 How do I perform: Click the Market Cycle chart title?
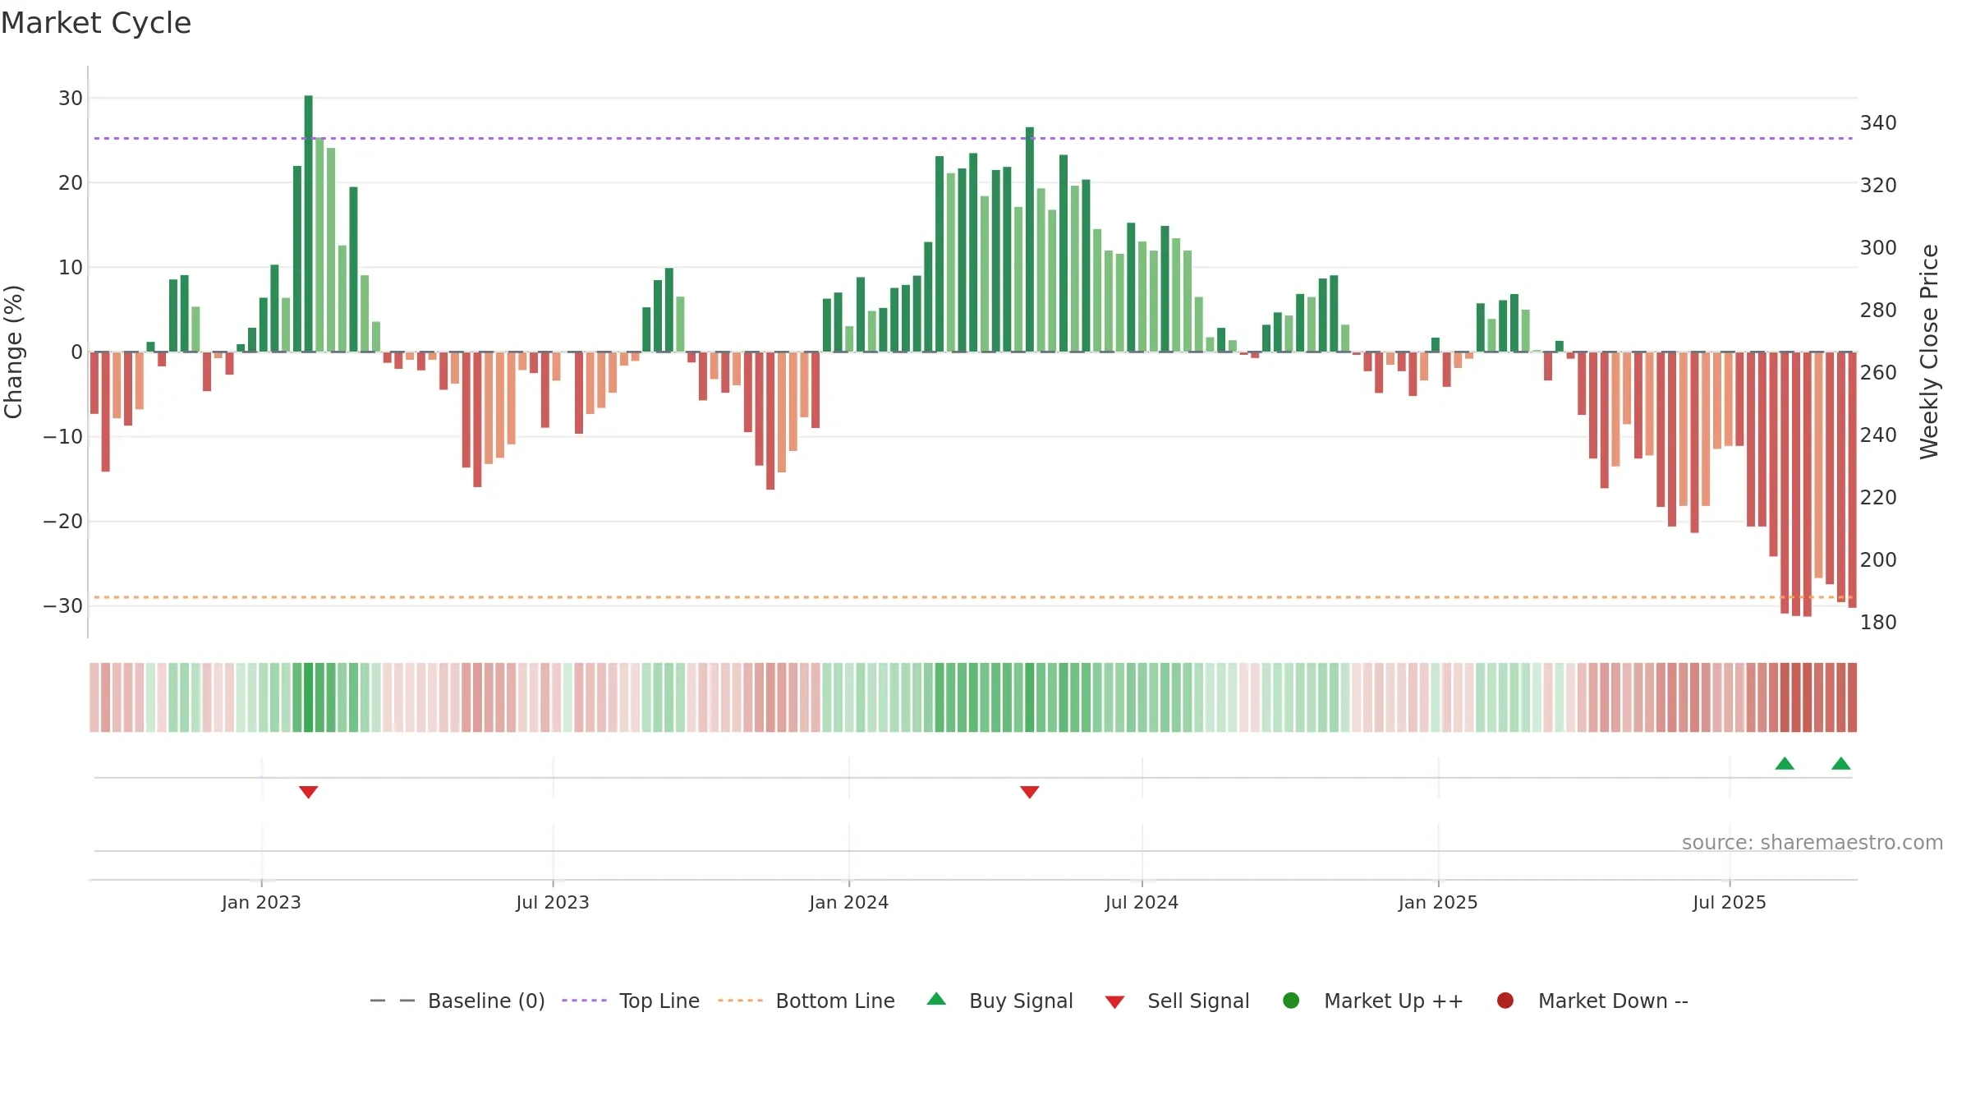[96, 23]
